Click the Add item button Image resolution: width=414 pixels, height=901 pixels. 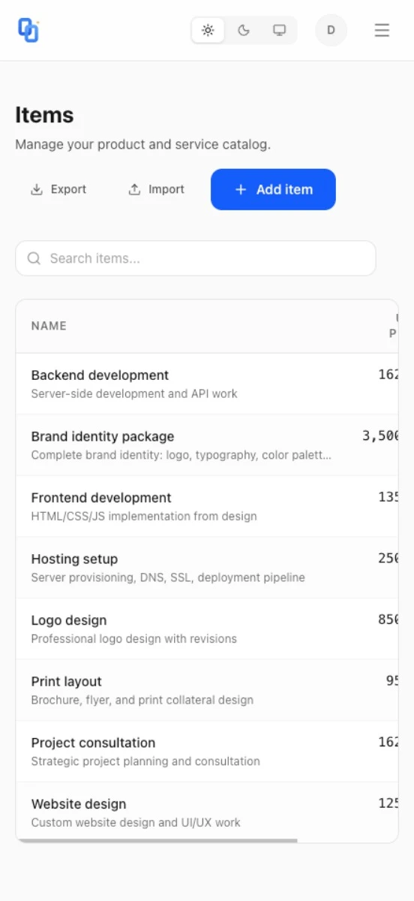coord(273,189)
